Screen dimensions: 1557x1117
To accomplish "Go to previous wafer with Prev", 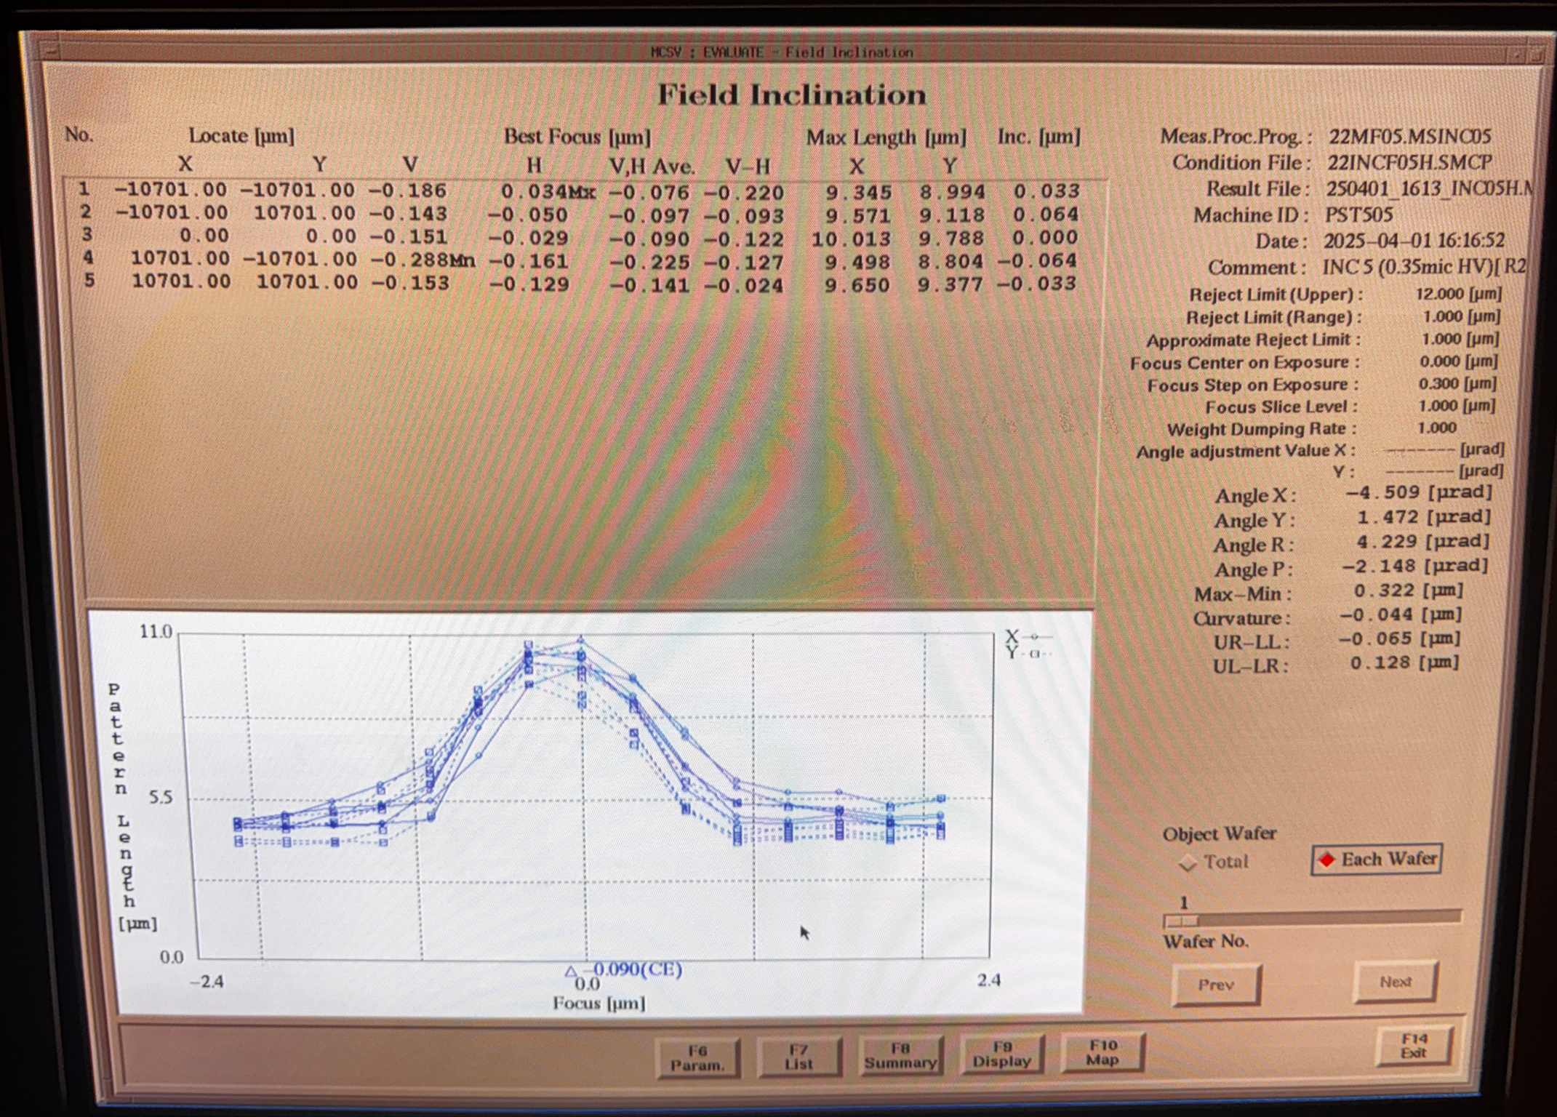I will [x=1216, y=985].
